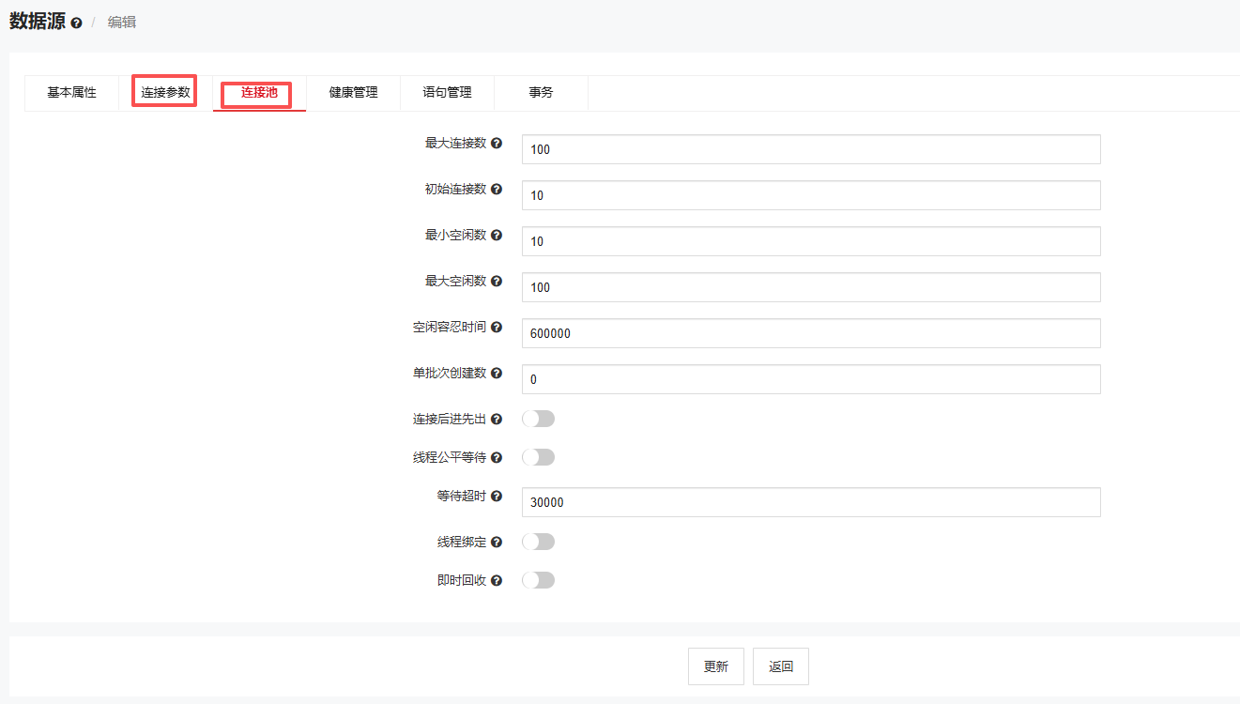1240x704 pixels.
Task: Click the 编辑 breadcrumb text
Action: click(122, 23)
